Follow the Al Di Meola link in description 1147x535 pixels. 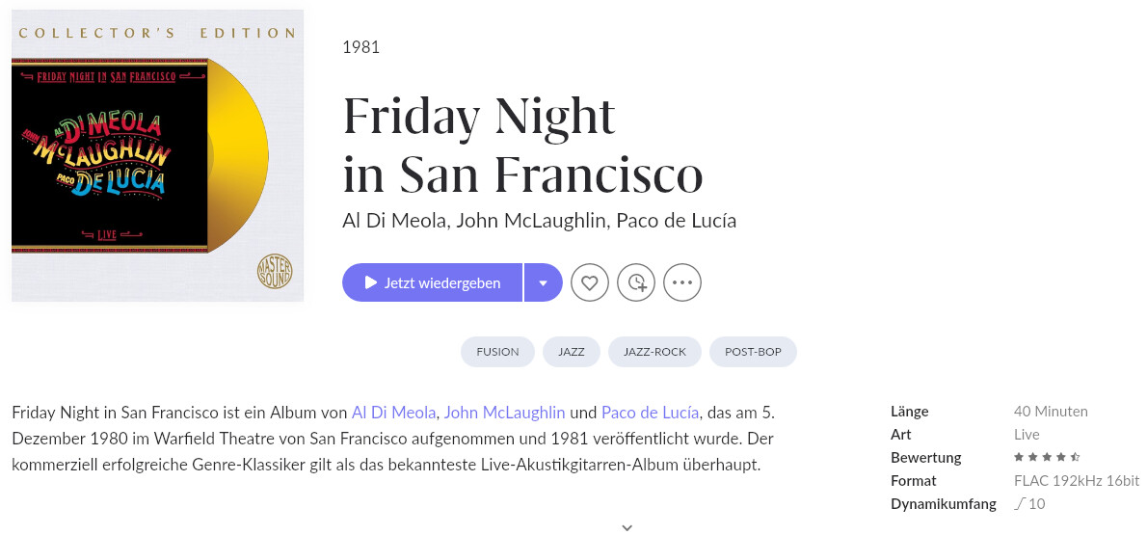[x=393, y=413]
